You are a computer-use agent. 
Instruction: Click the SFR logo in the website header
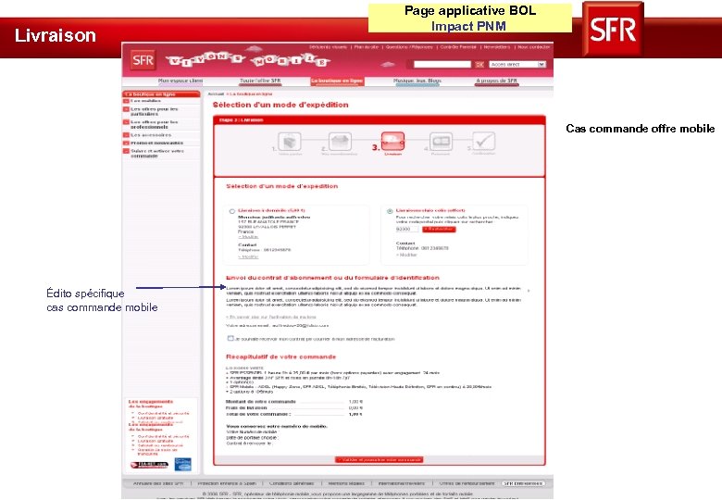[x=143, y=60]
